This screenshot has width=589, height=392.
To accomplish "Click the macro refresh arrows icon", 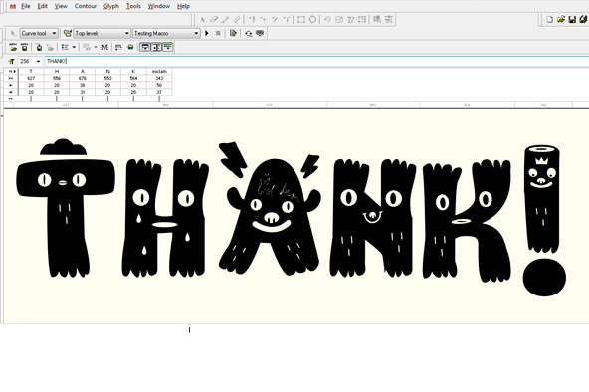I will [x=249, y=34].
